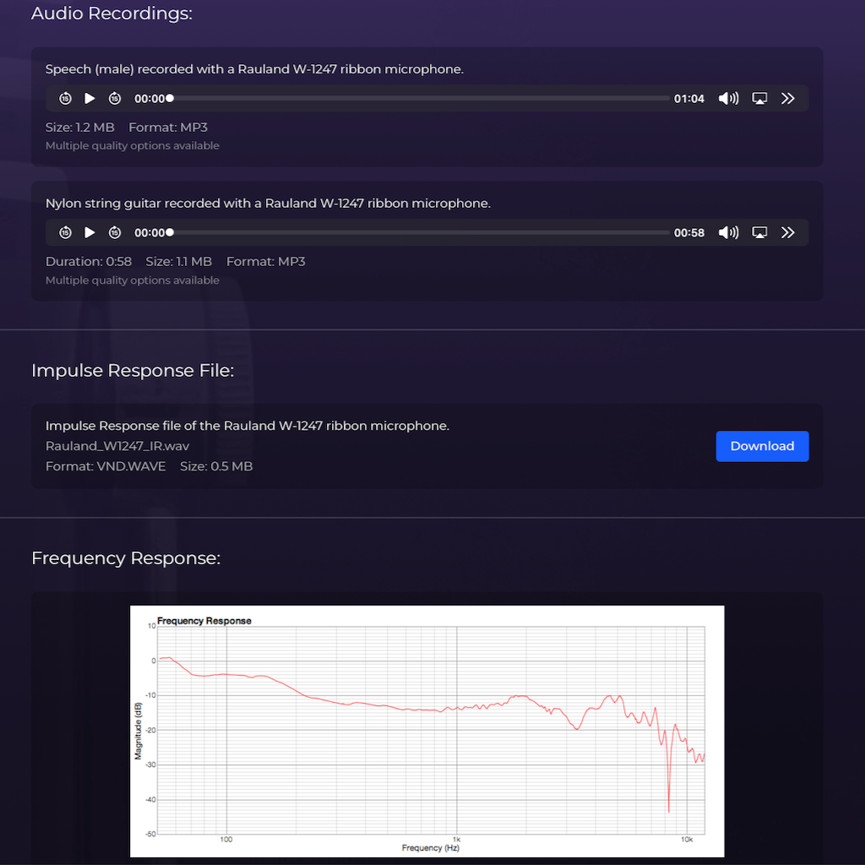Click the speech recording 01:04 duration
The image size is (865, 865).
click(688, 99)
